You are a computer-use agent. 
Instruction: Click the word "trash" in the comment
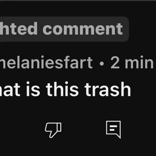[x=108, y=89]
